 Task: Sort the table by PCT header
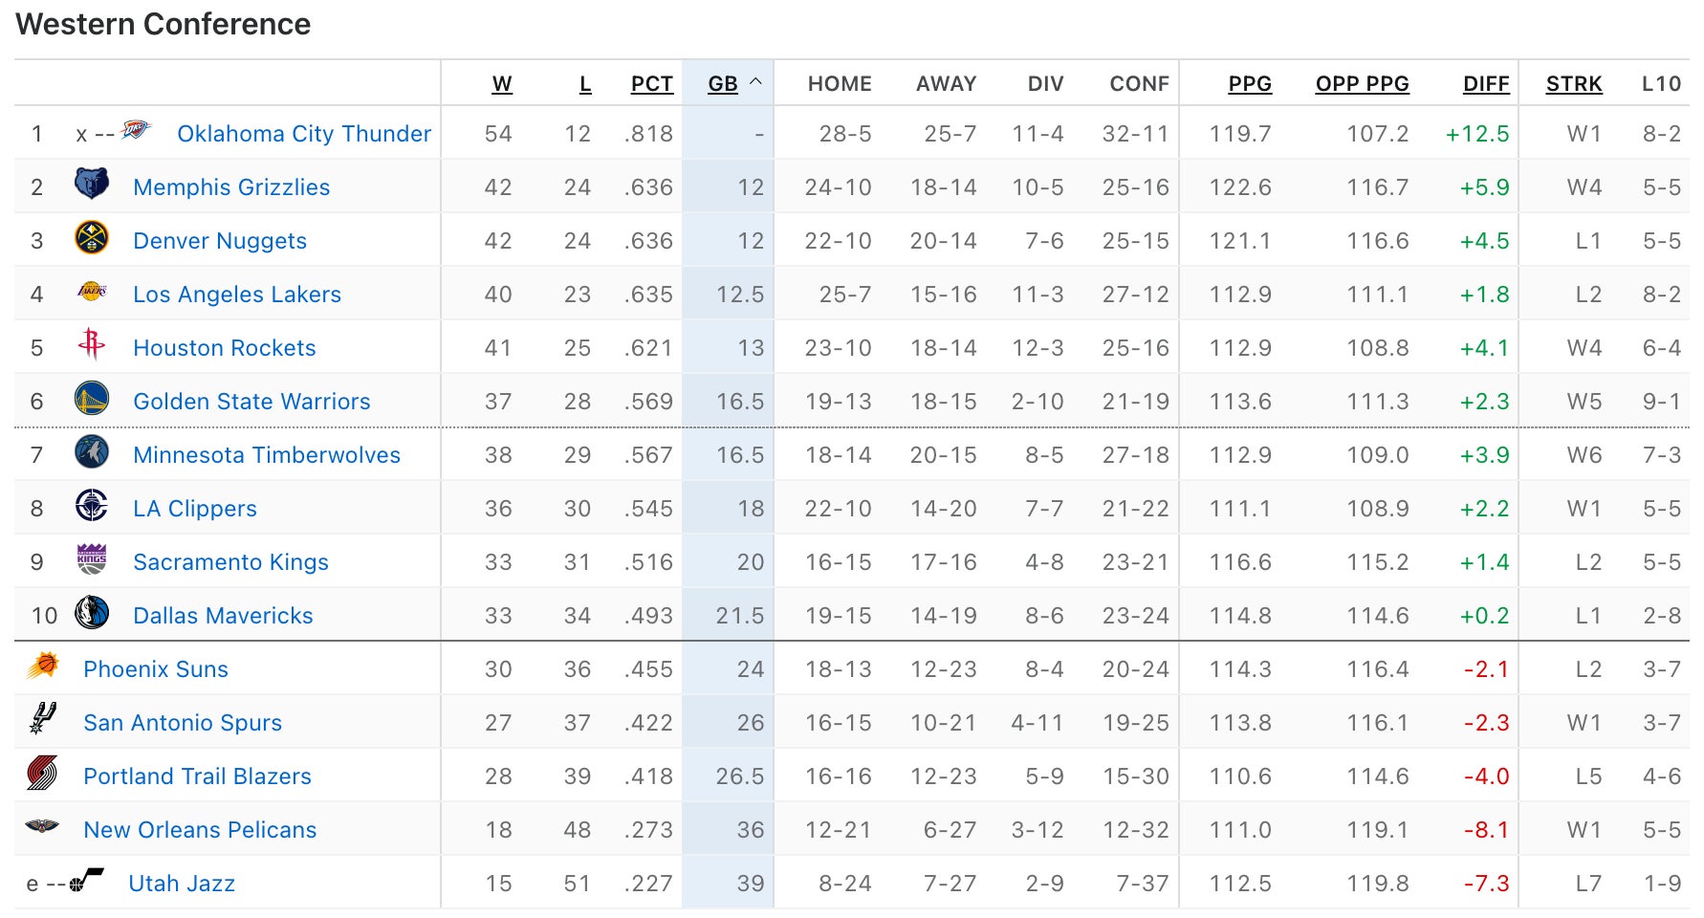coord(651,84)
